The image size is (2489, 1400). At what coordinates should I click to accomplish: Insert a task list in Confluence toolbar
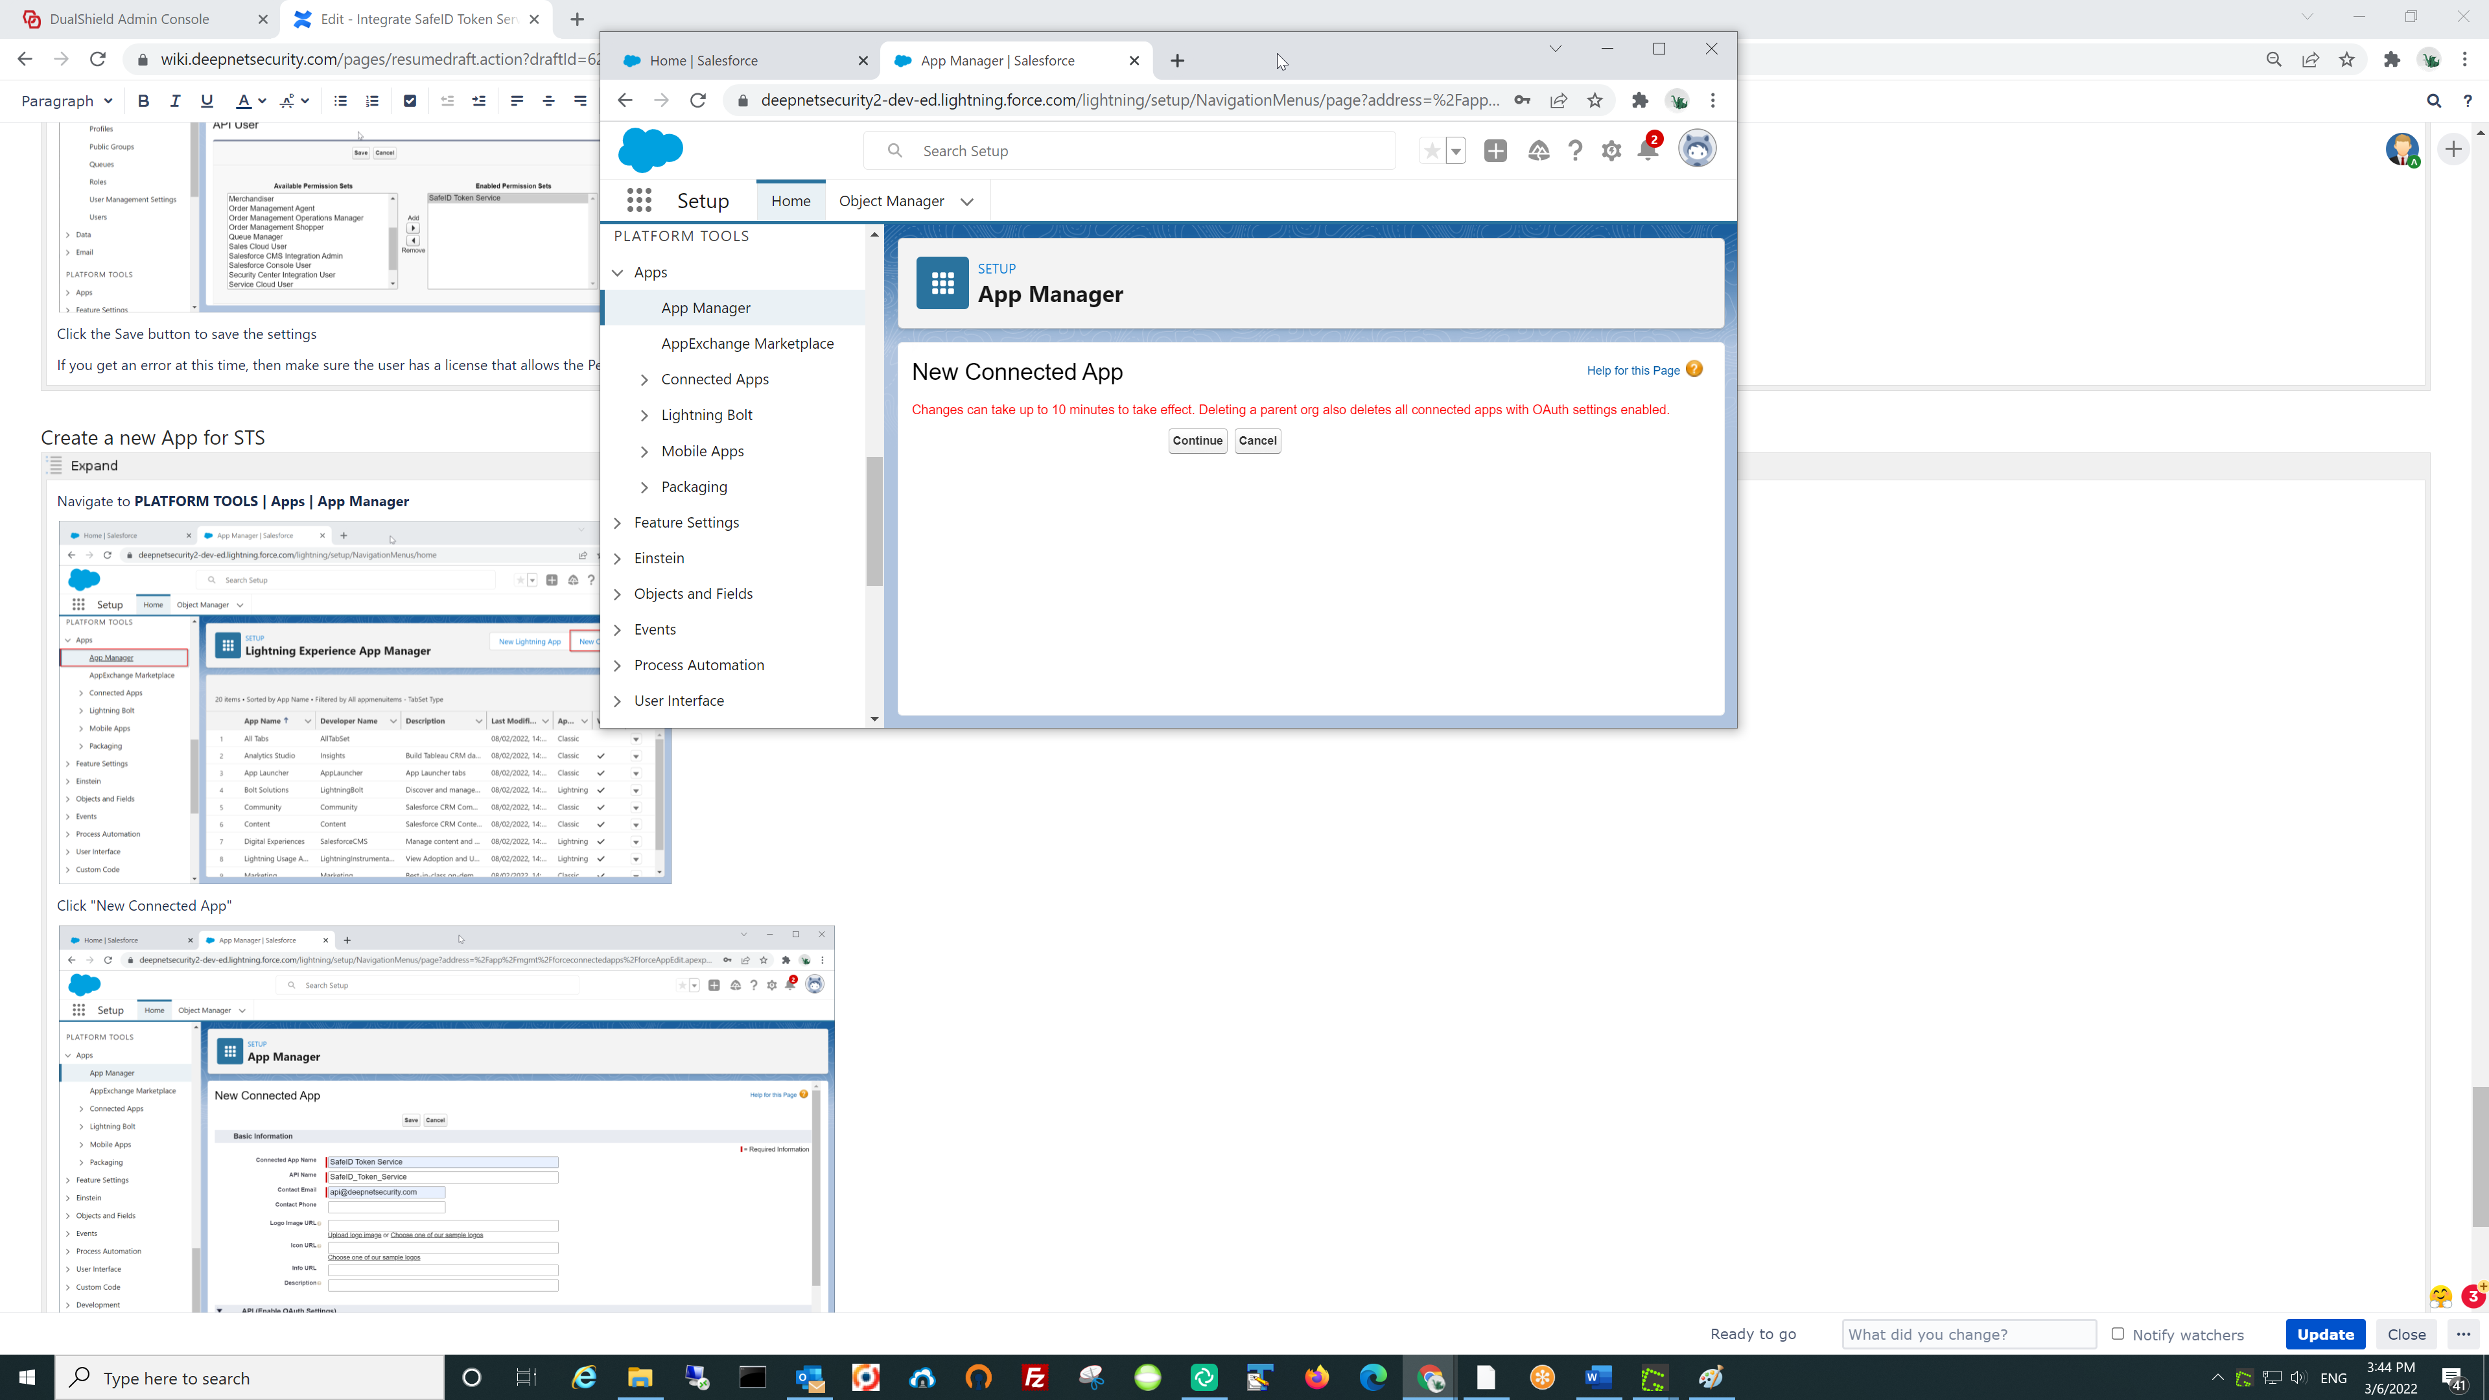pyautogui.click(x=410, y=100)
